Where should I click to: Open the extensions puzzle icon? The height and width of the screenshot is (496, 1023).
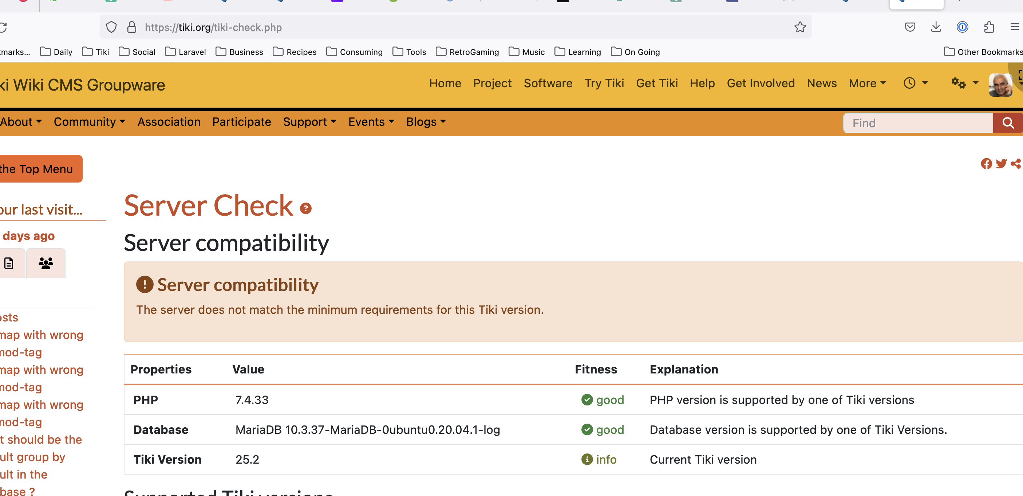click(989, 27)
